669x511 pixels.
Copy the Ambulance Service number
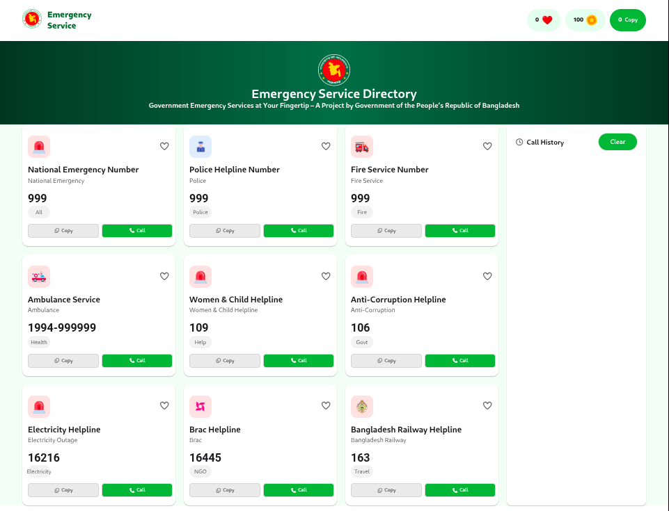(63, 361)
